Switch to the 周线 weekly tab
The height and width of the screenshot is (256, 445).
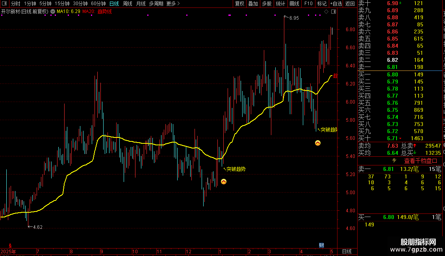(x=128, y=4)
